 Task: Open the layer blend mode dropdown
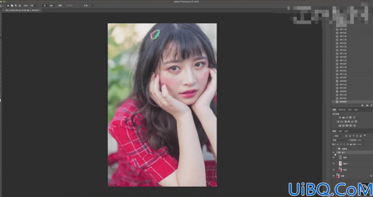point(341,140)
